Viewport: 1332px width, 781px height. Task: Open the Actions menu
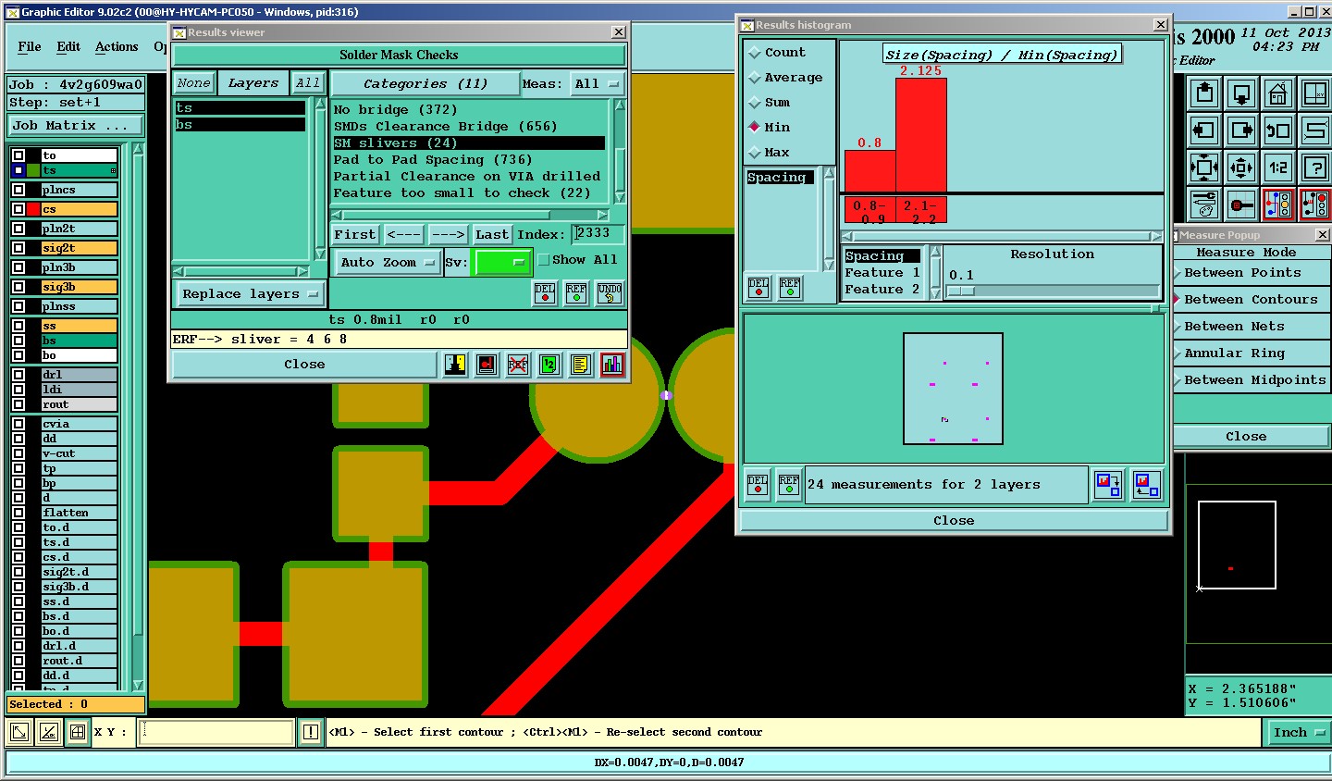(x=117, y=47)
